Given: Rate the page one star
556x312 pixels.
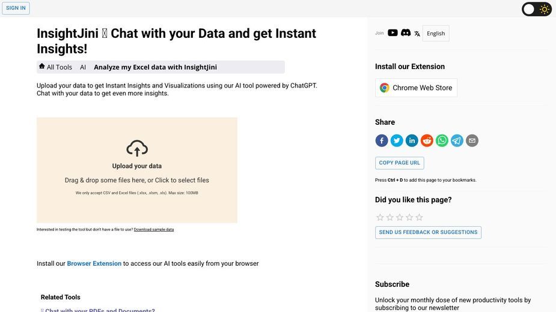Looking at the screenshot, I should (380, 217).
